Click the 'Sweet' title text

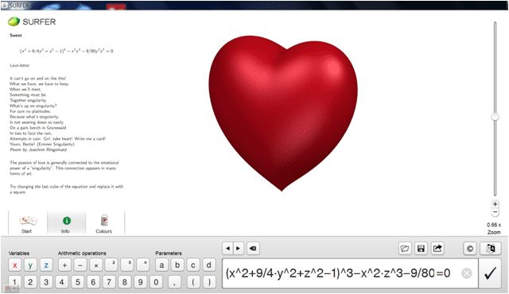click(x=16, y=35)
